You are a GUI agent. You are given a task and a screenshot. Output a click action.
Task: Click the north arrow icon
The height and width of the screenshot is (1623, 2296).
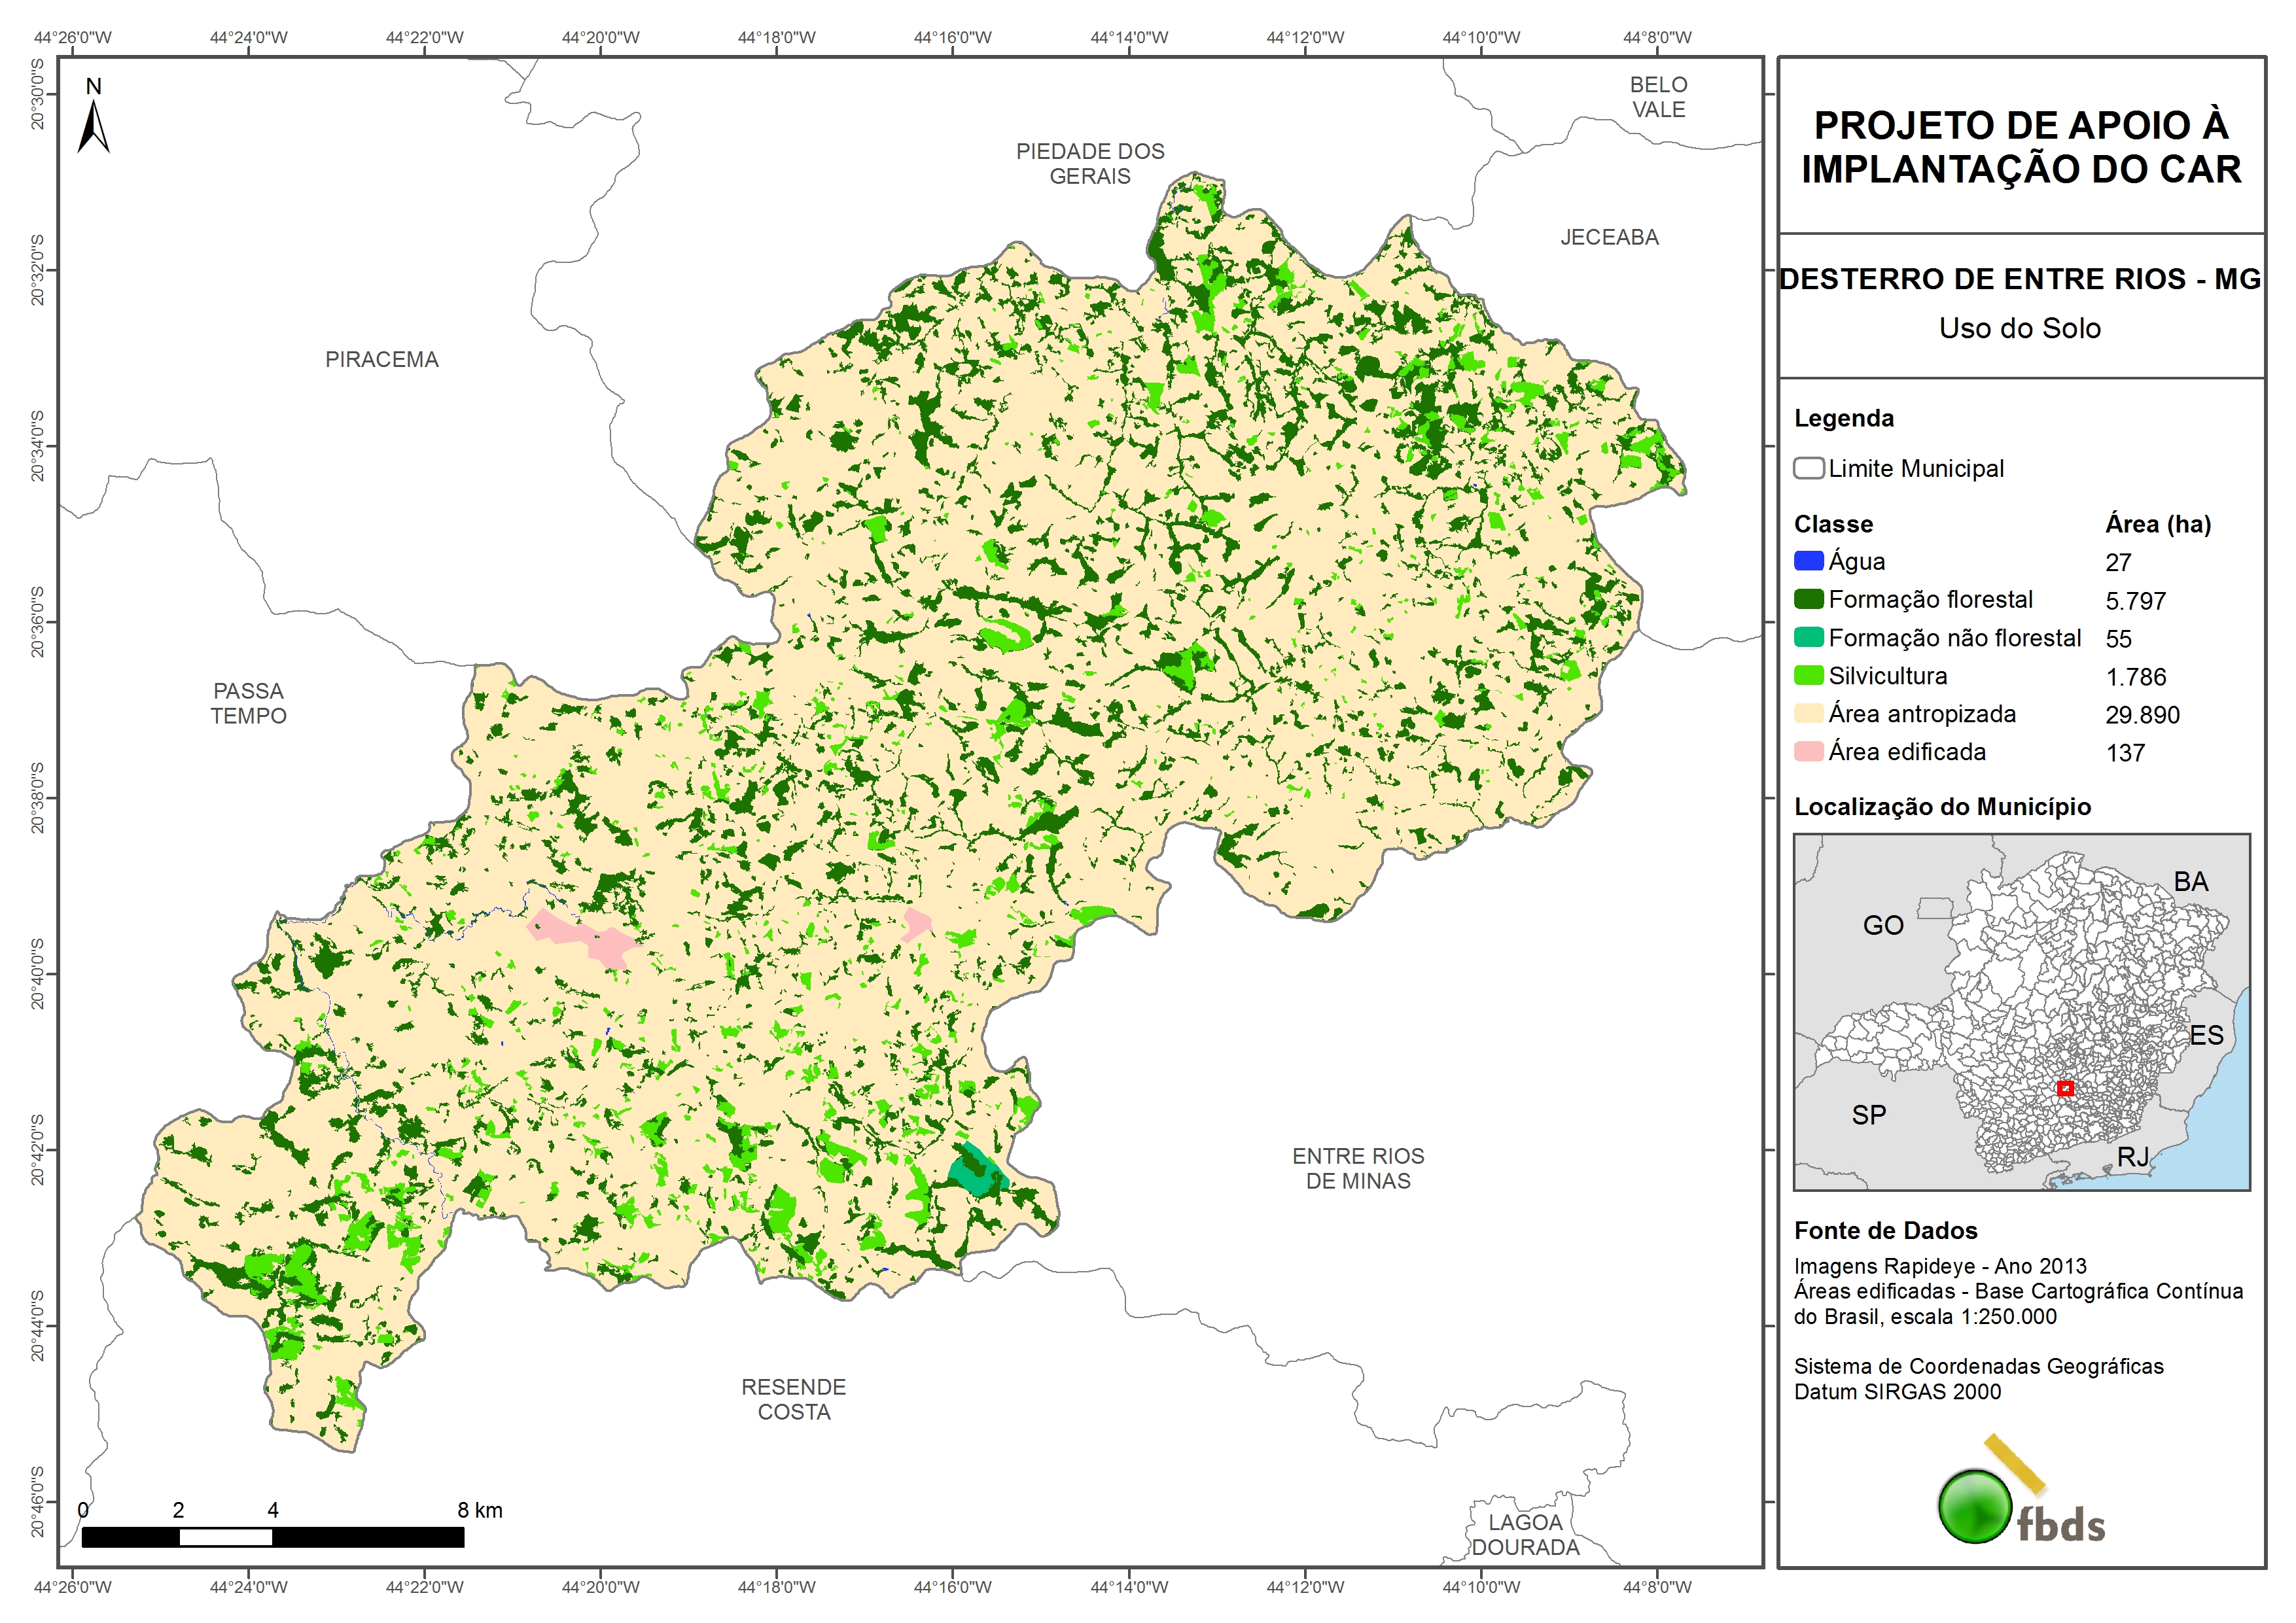pos(93,125)
